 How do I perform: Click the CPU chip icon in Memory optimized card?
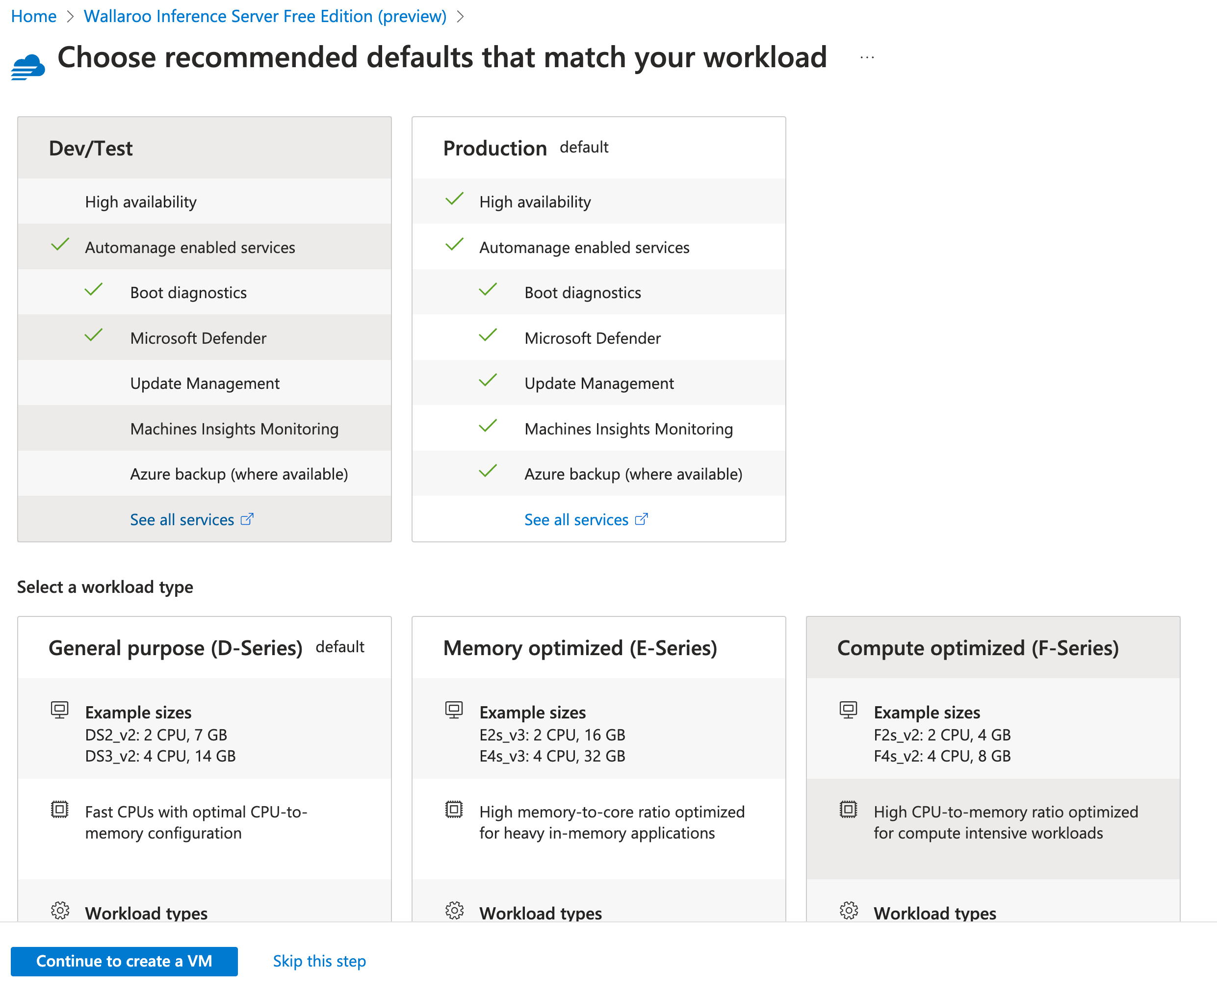[454, 809]
